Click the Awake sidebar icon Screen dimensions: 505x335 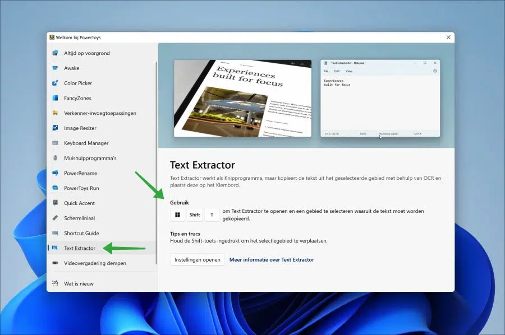click(55, 68)
